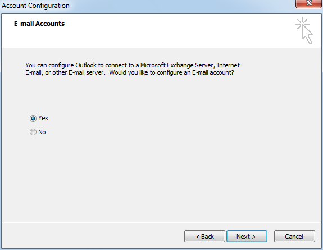Click the E-mail Accounts heading

(39, 24)
